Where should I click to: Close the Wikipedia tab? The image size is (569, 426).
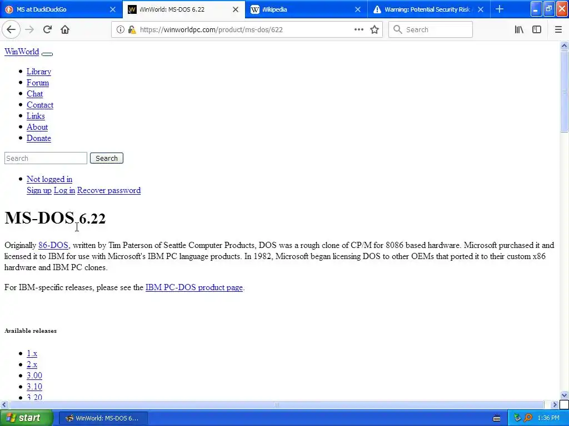[358, 9]
